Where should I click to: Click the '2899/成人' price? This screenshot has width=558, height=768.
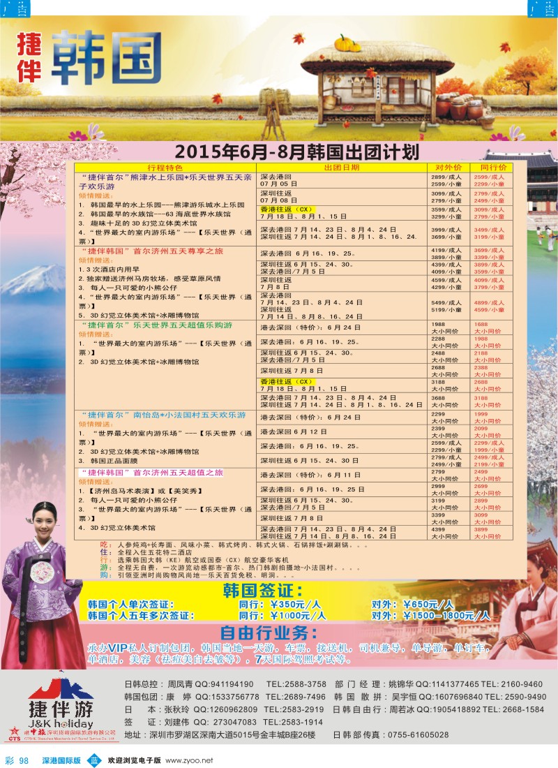(446, 177)
